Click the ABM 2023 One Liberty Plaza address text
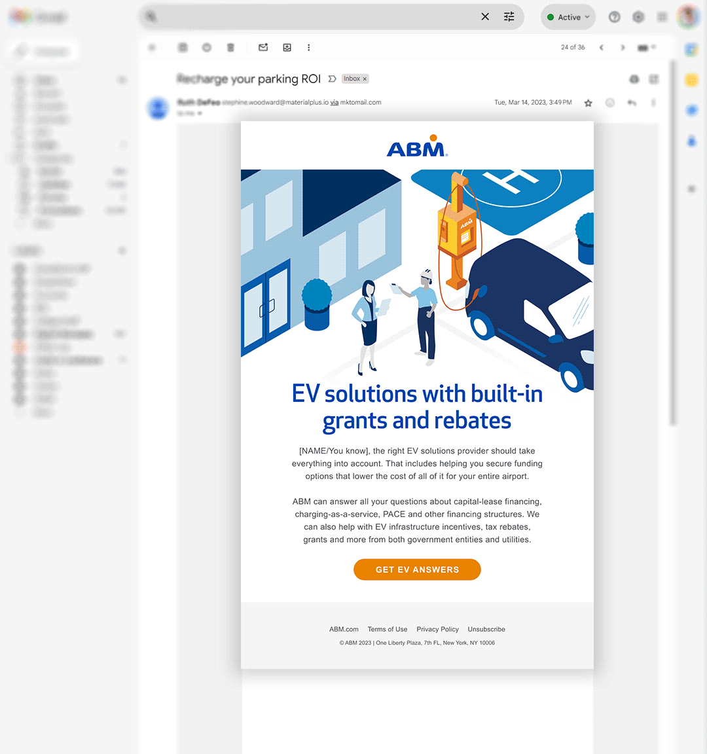This screenshot has width=707, height=754. tap(417, 643)
